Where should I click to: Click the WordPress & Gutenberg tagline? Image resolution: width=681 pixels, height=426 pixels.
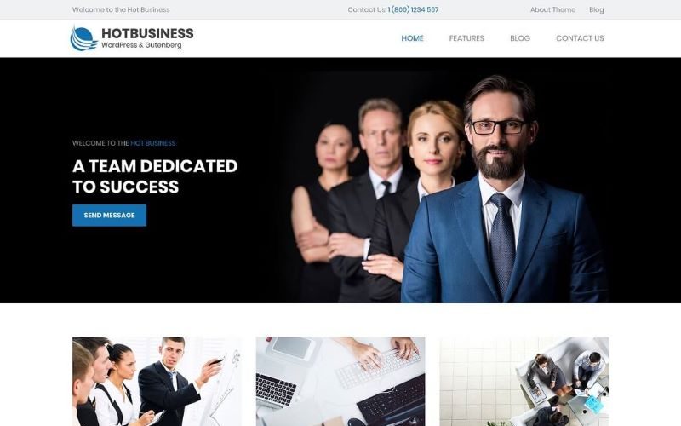141,45
